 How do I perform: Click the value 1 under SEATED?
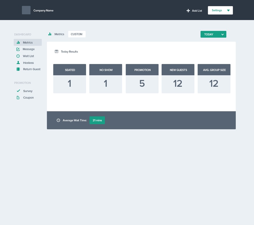69,83
